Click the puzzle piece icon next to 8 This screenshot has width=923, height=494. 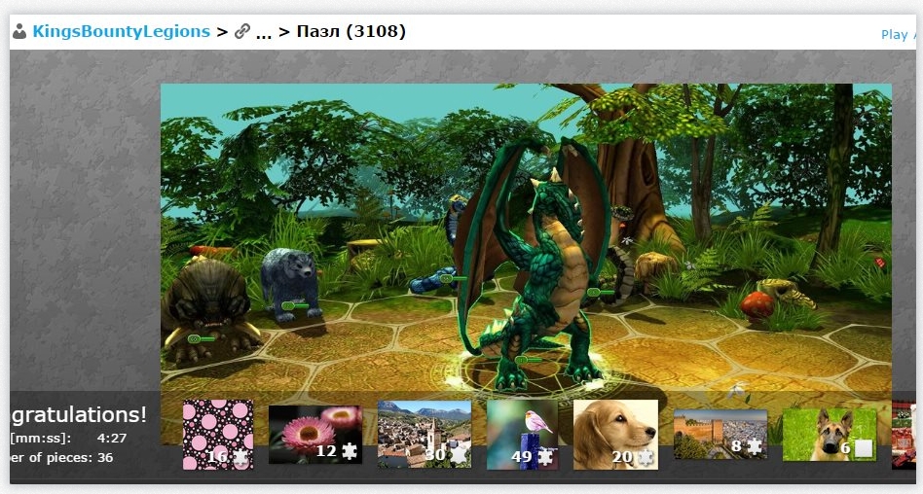point(753,446)
